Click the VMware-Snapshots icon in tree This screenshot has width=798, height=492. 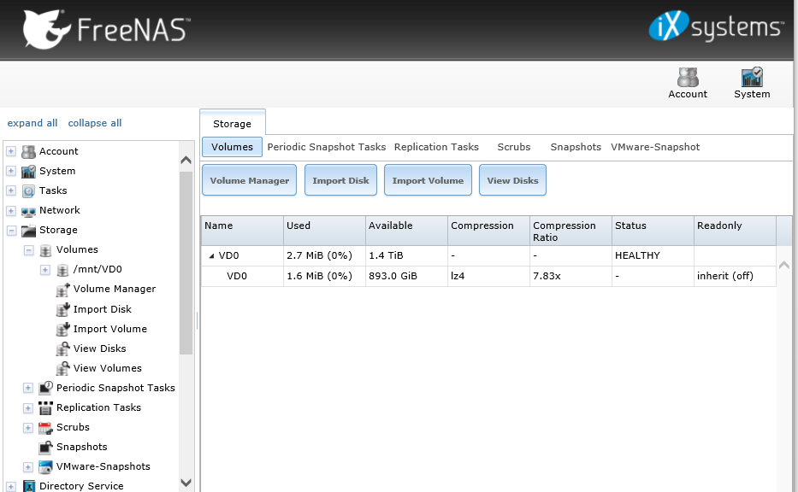tap(45, 466)
